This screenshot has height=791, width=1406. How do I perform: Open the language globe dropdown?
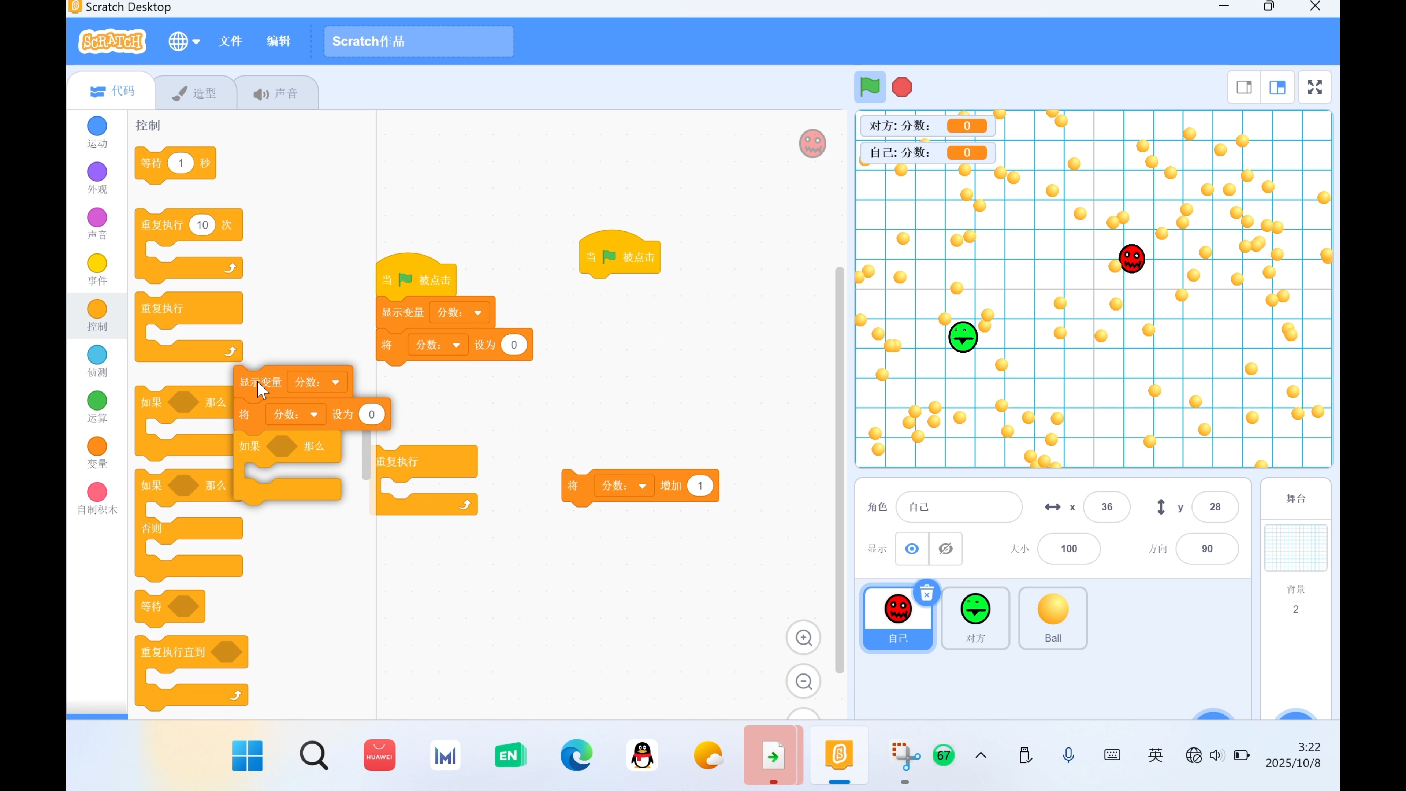[184, 41]
